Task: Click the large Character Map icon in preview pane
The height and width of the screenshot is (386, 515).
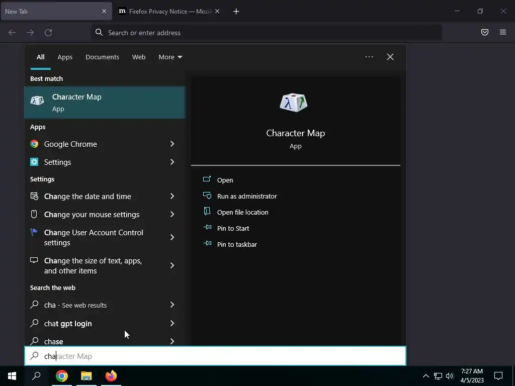Action: [x=293, y=103]
